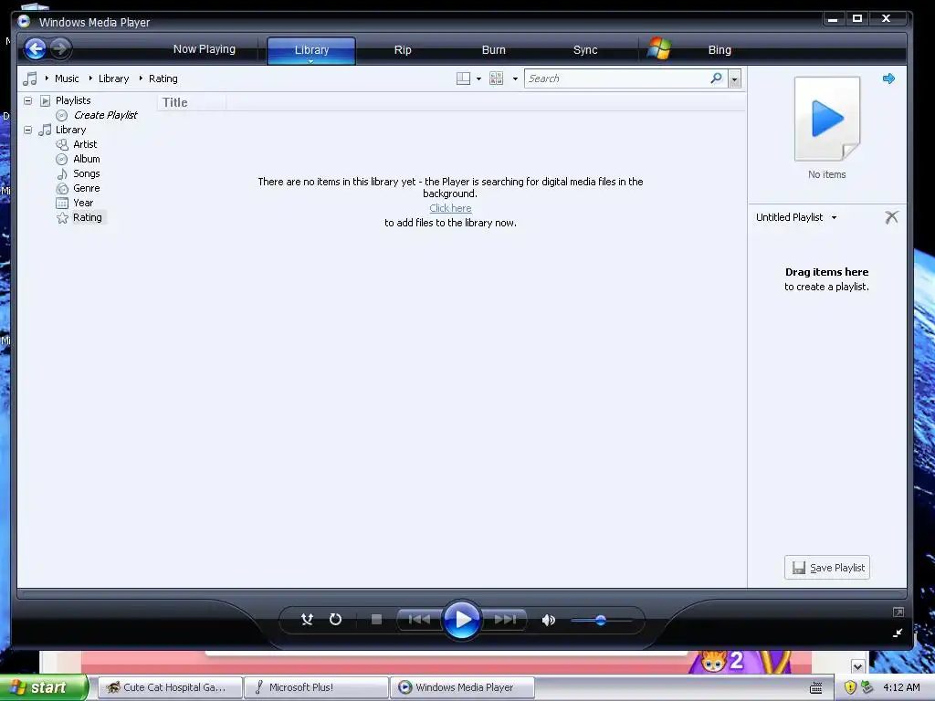
Task: Switch to compact mode icon
Action: (x=898, y=633)
